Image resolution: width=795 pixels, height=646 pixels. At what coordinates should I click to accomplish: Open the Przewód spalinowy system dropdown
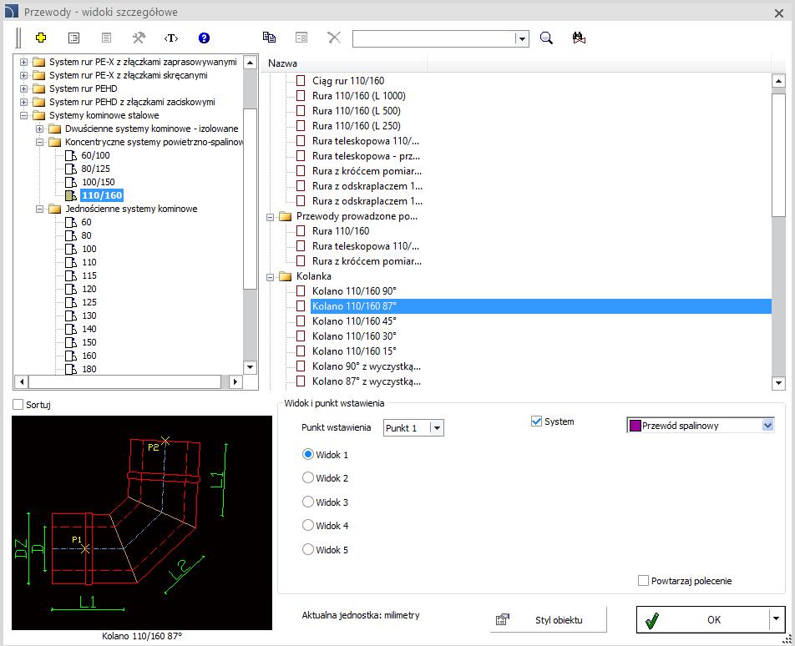point(767,426)
